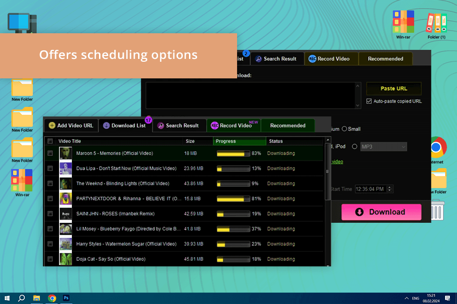The width and height of the screenshot is (457, 304).
Task: Tick checkbox for Maroon 5 - Memories
Action: (x=50, y=153)
